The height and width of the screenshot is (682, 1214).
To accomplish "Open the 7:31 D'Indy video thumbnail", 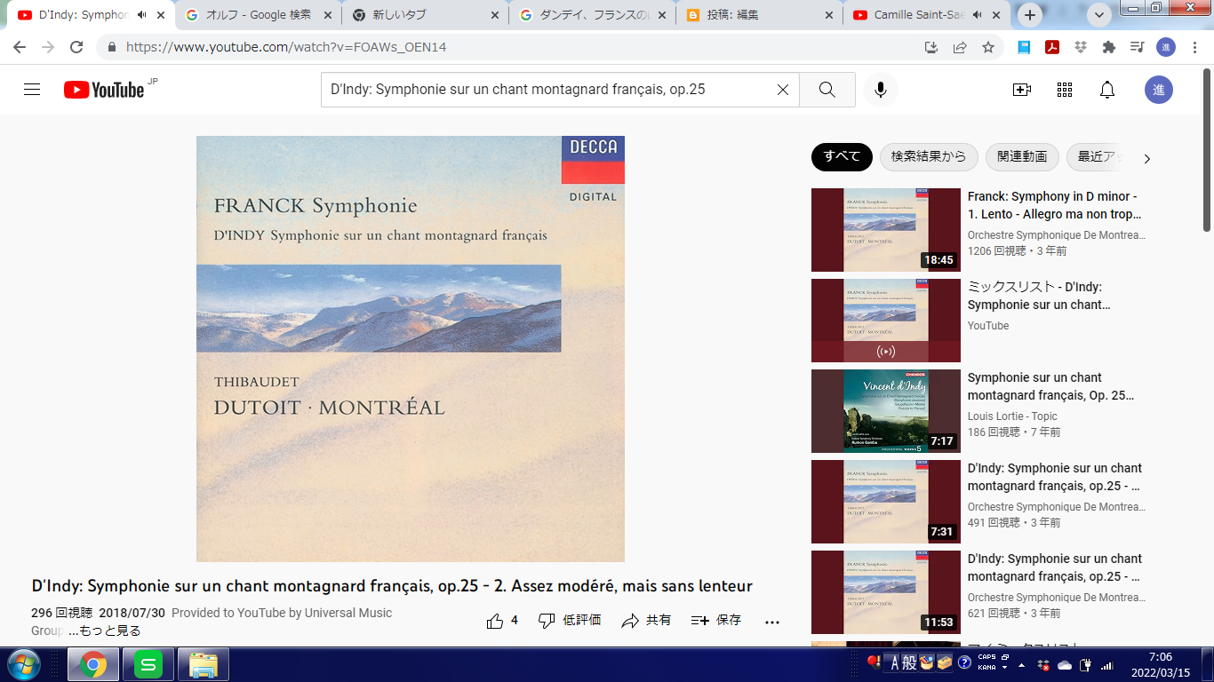I will (886, 502).
